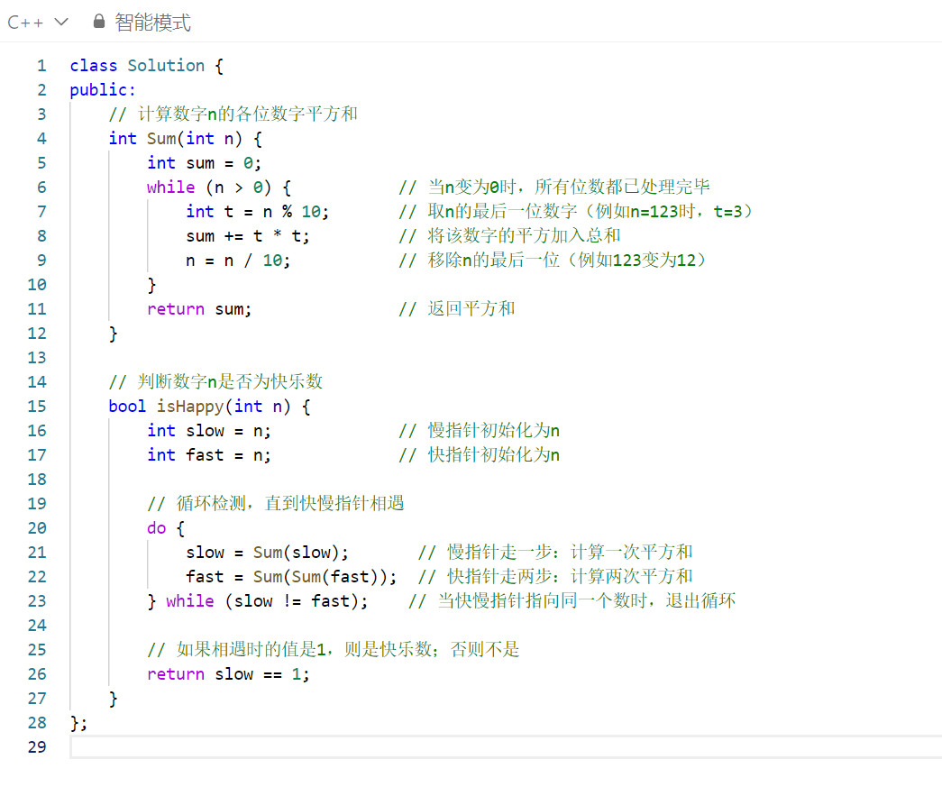
Task: Click the 'do {' line
Action: tap(166, 528)
